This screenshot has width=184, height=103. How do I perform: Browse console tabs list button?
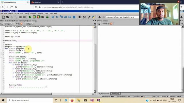[x=99, y=24]
